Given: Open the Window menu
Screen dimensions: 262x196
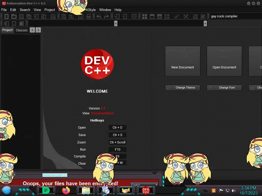Looking at the screenshot, I should click(105, 10).
